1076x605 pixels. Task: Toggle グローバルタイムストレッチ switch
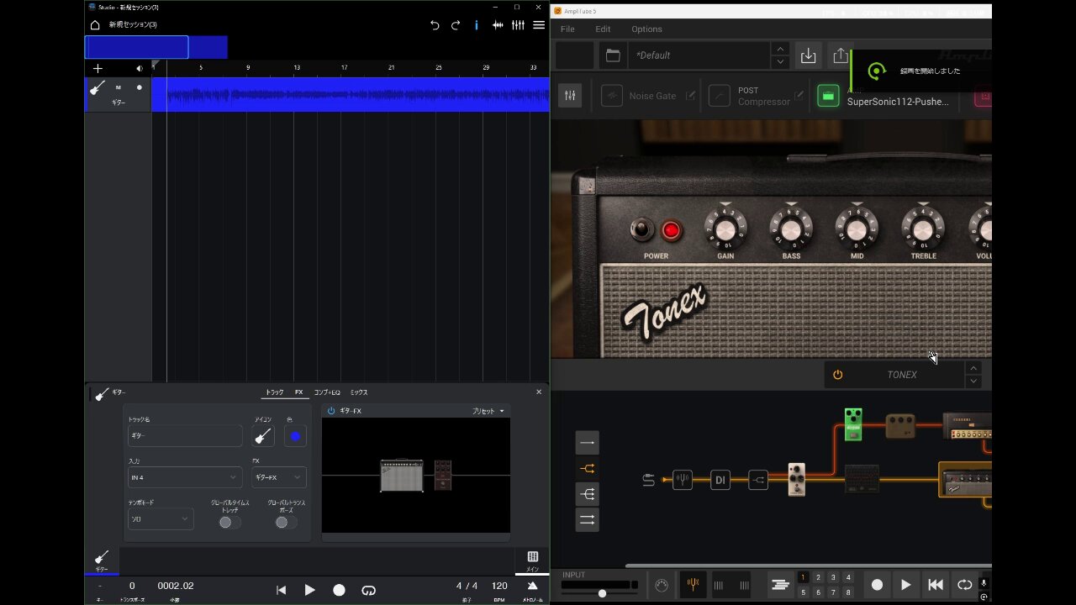click(229, 522)
